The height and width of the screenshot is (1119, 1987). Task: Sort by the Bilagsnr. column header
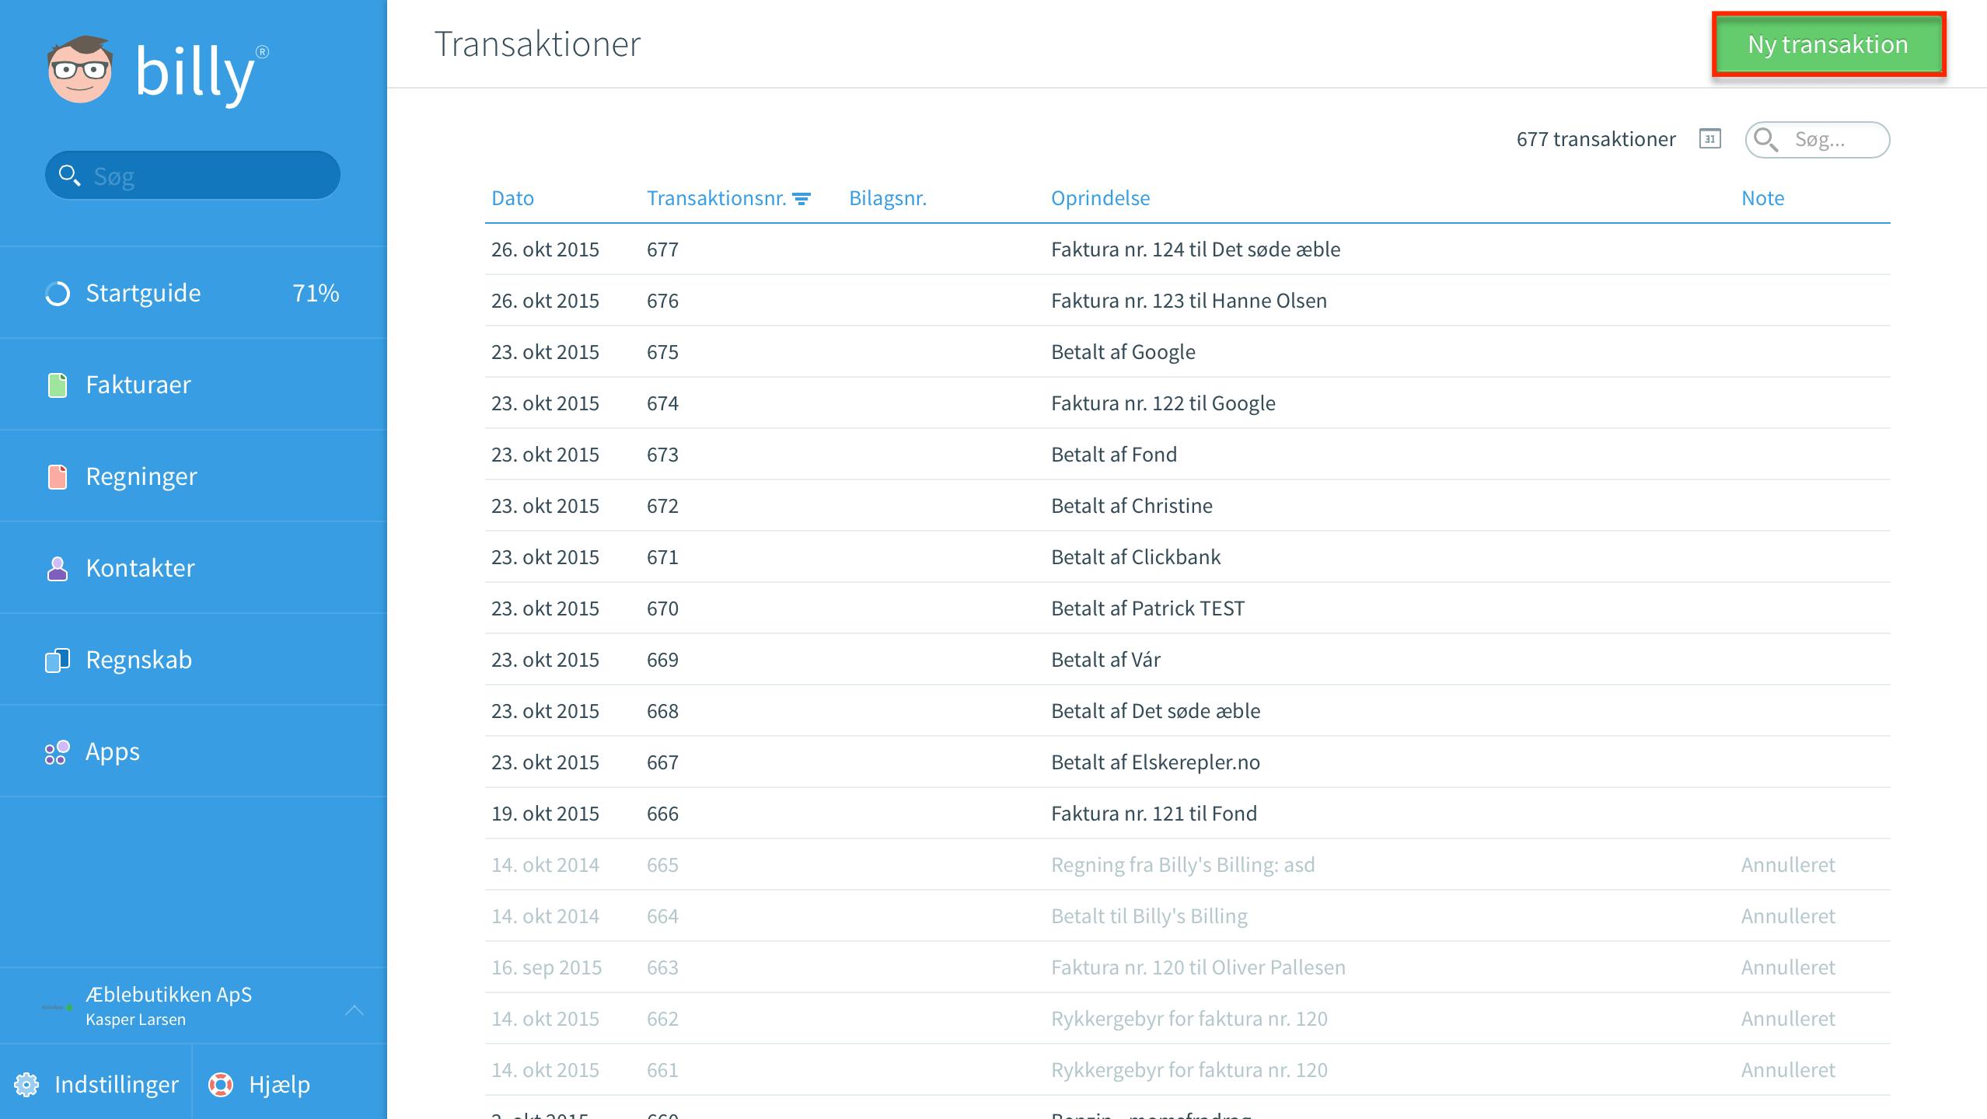pyautogui.click(x=888, y=198)
